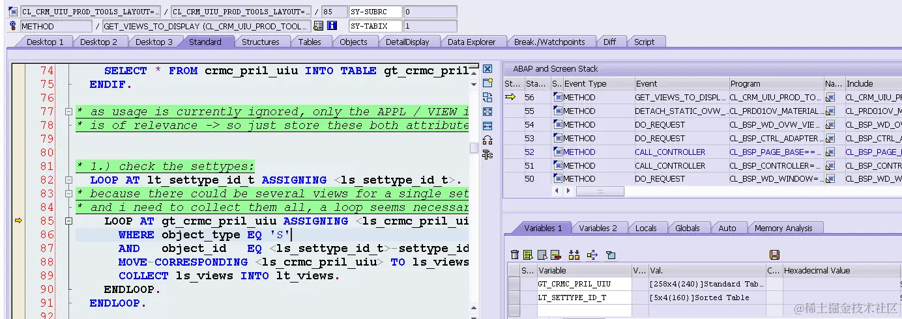
Task: Click the tree options icon below headset
Action: [487, 154]
